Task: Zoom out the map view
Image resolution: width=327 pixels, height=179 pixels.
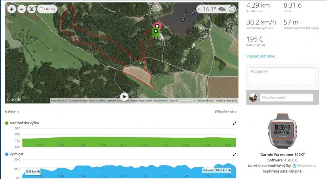Action: [x=22, y=9]
